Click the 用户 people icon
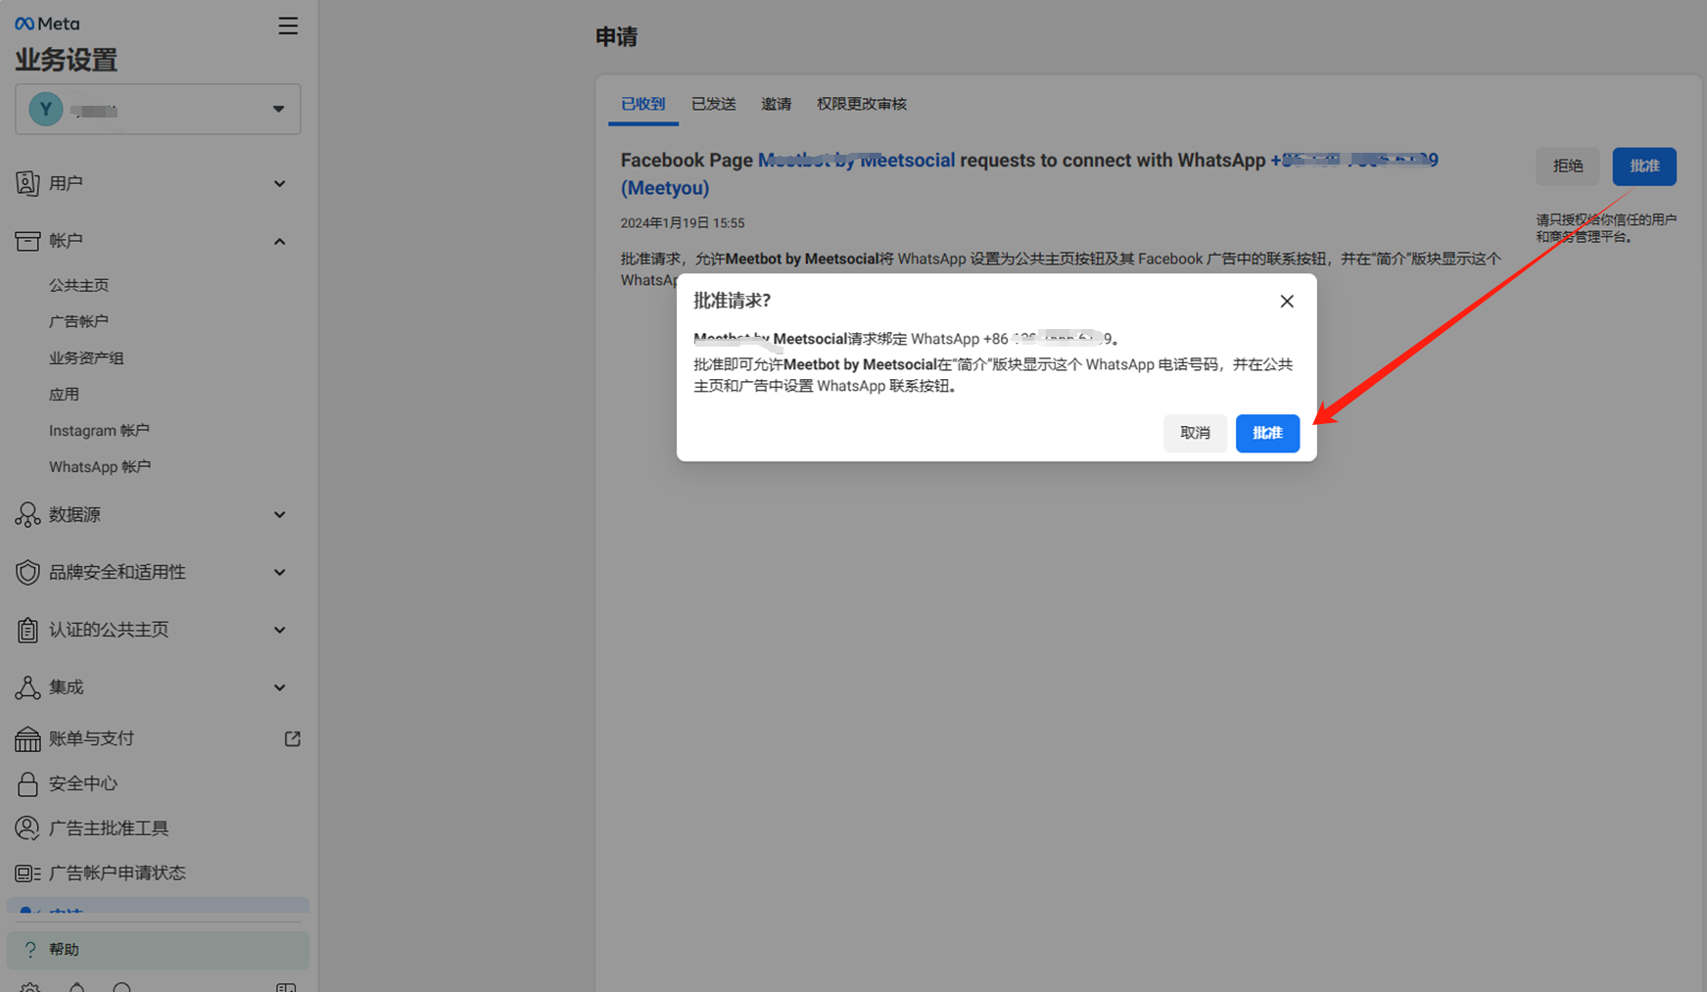 27,183
